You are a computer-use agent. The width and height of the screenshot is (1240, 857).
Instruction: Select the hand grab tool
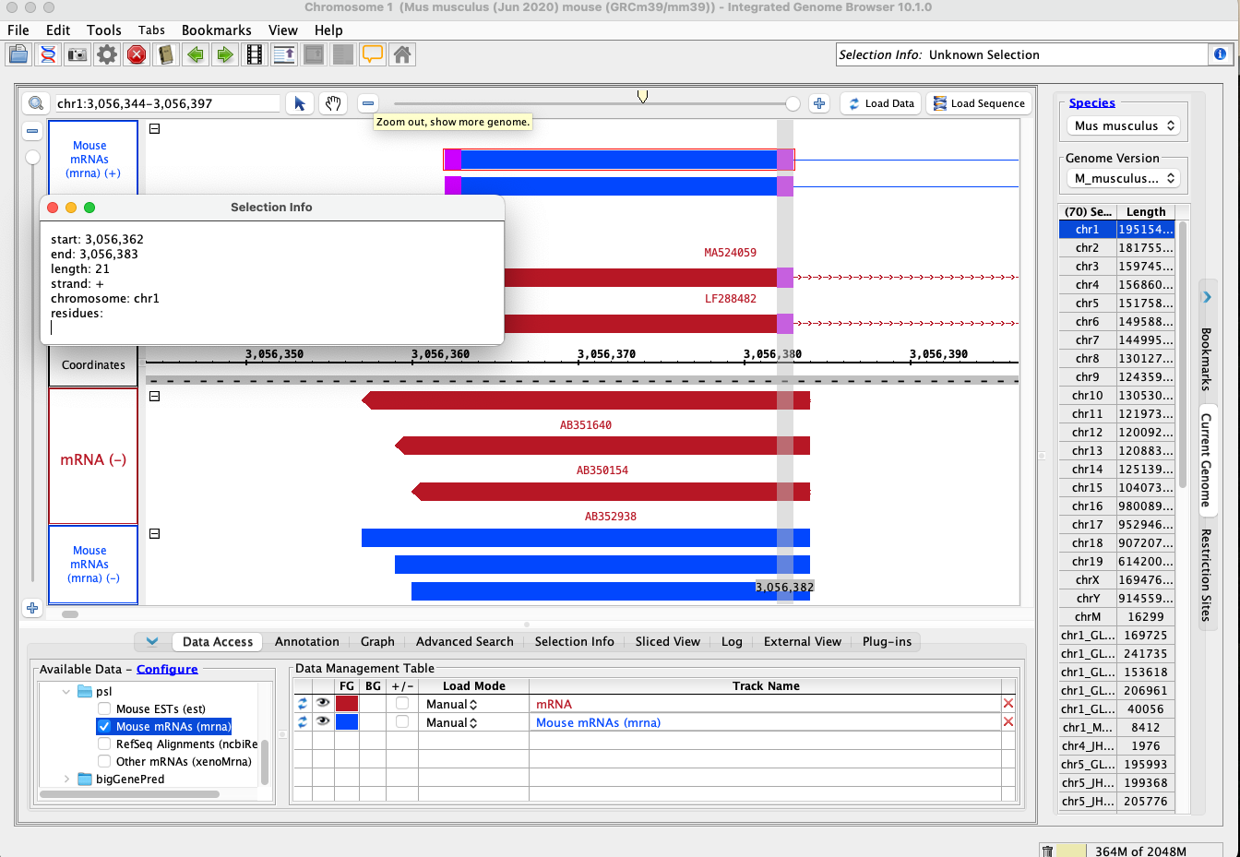333,103
